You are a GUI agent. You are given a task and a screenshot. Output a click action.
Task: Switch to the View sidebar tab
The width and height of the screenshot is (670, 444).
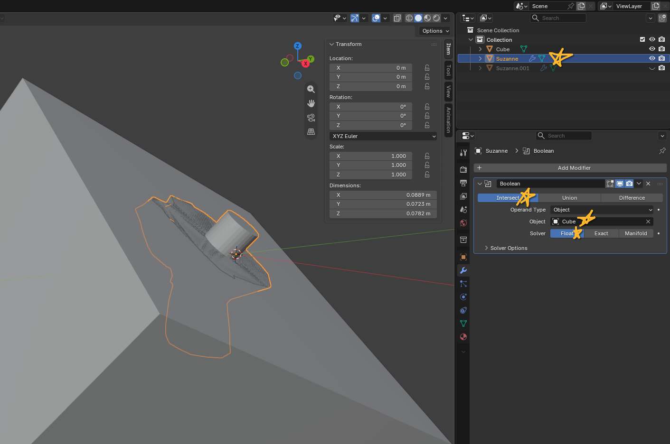[x=448, y=91]
